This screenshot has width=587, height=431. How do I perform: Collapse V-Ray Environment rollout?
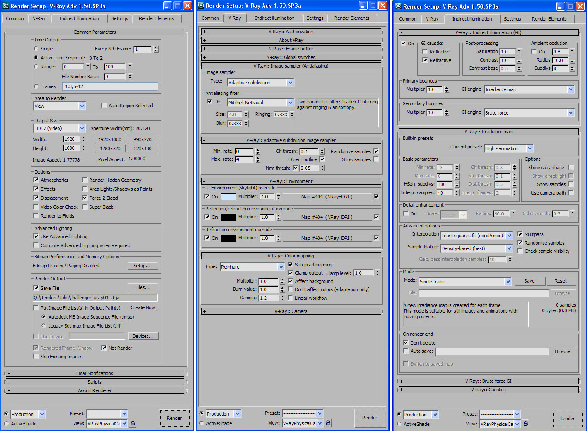(x=291, y=181)
